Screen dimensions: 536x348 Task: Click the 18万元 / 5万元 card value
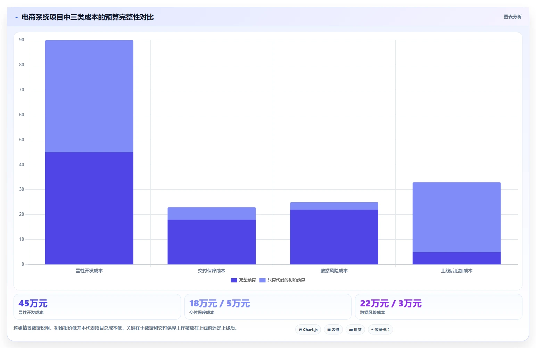pyautogui.click(x=220, y=304)
